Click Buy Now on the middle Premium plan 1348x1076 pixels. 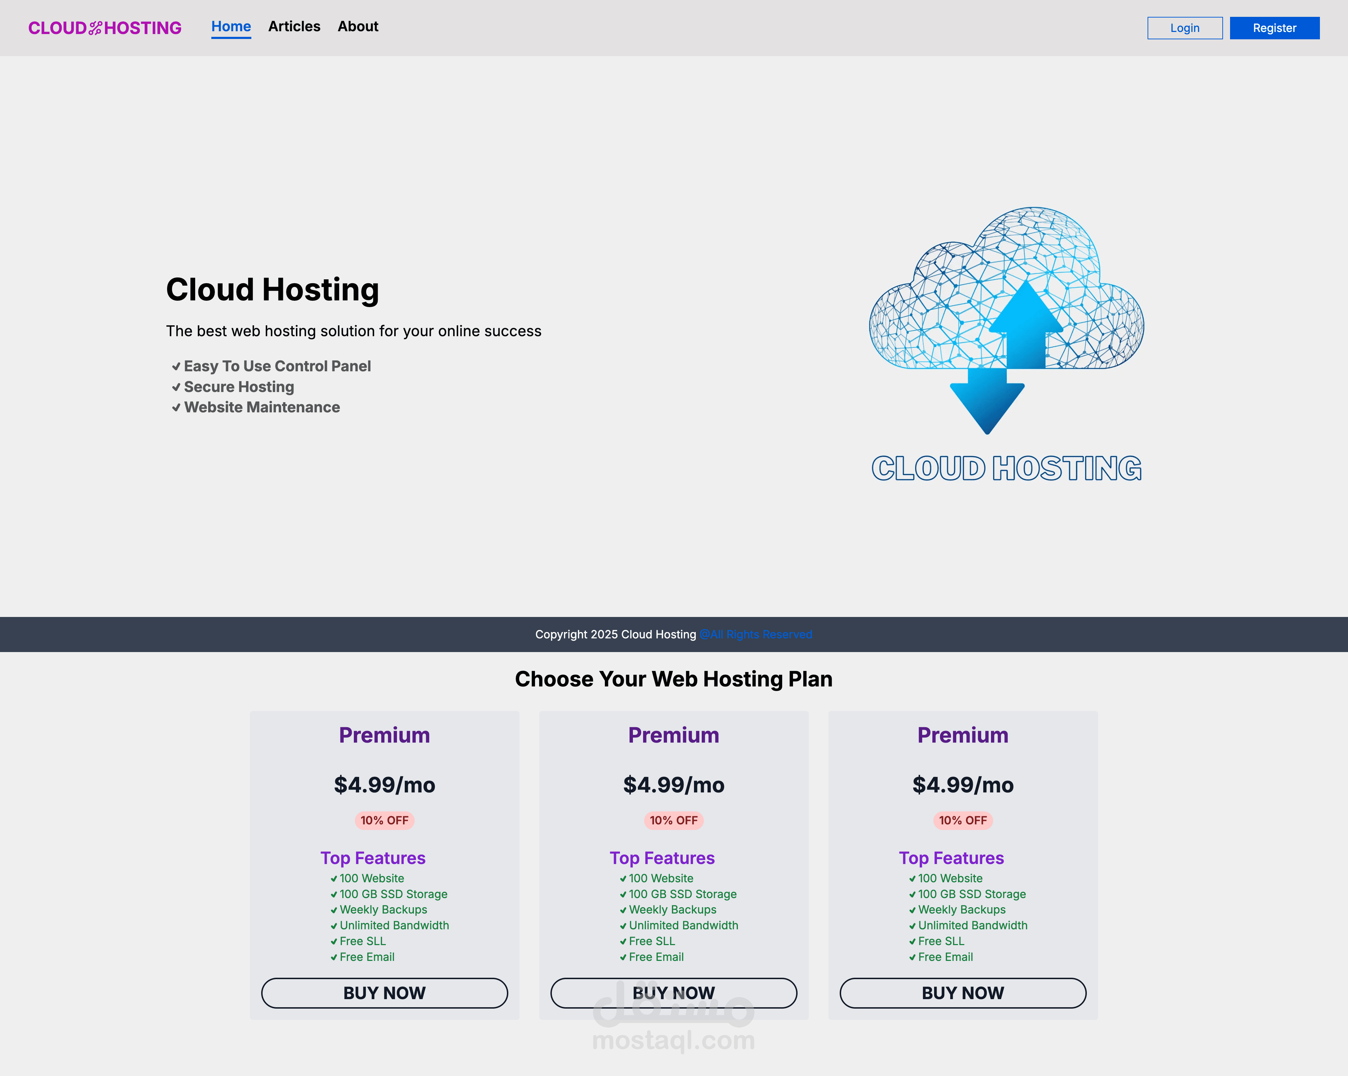(674, 993)
